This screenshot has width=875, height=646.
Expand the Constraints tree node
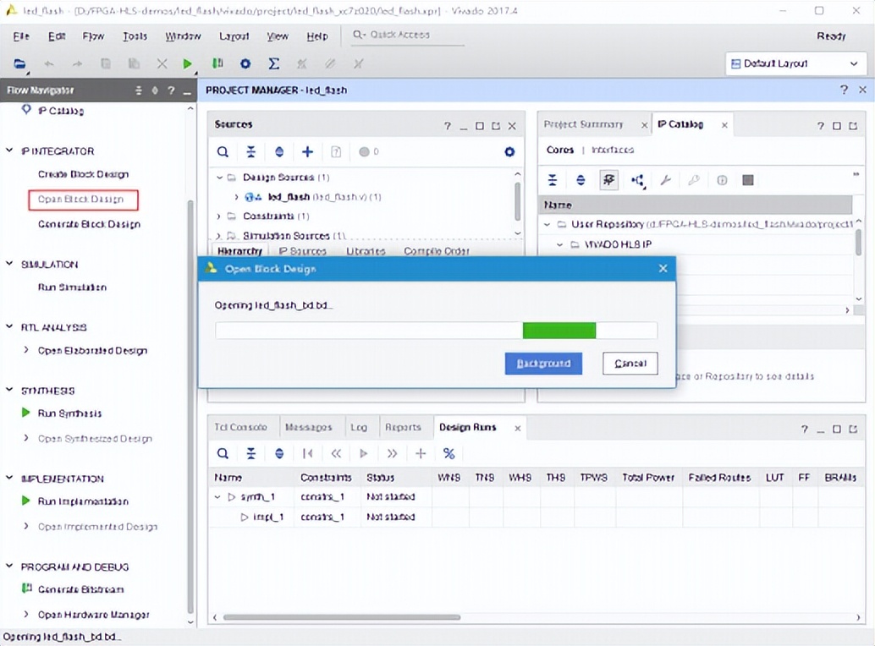(x=218, y=216)
